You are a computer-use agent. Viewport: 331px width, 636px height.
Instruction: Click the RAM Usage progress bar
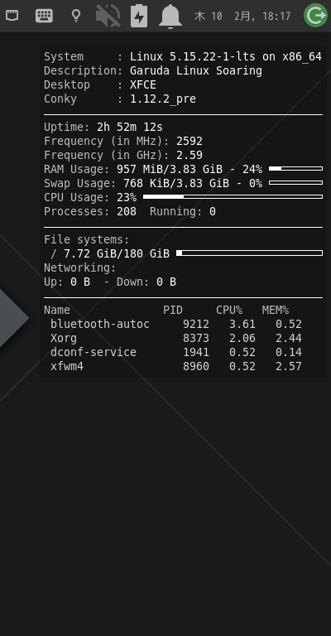pos(295,168)
